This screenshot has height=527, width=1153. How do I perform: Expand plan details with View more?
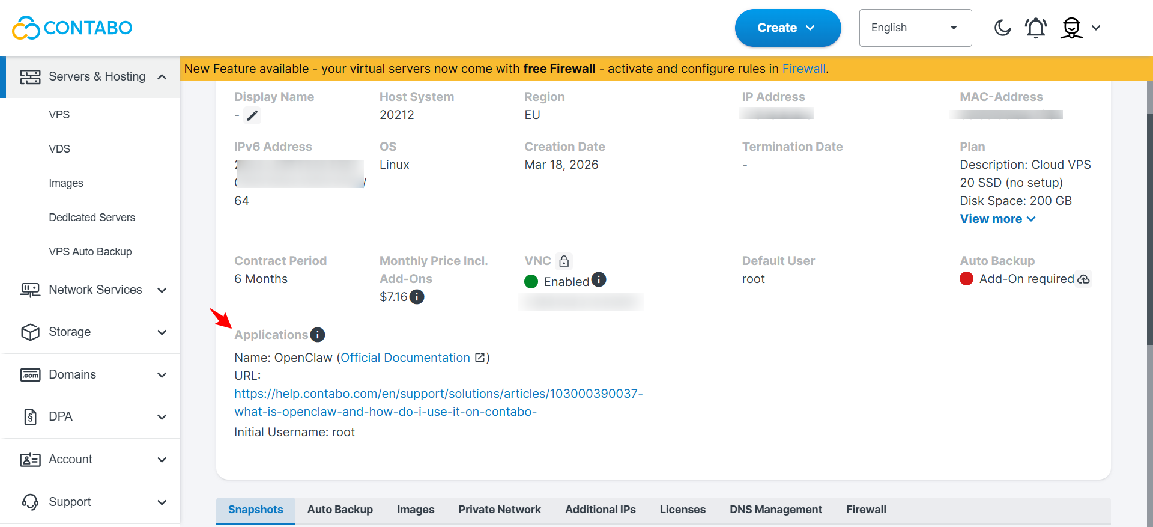pyautogui.click(x=997, y=219)
